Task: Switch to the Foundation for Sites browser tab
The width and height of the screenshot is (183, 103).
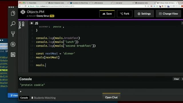Action: pos(80,3)
